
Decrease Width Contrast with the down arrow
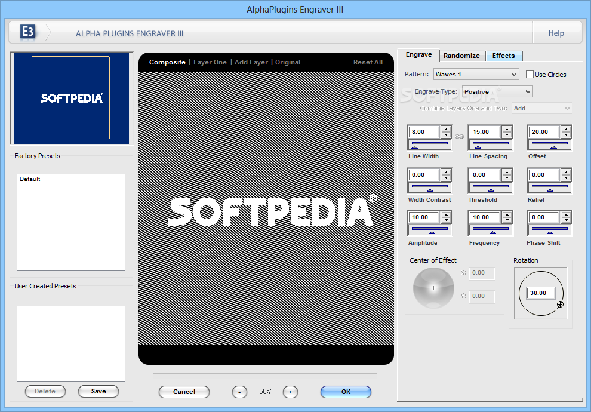447,177
